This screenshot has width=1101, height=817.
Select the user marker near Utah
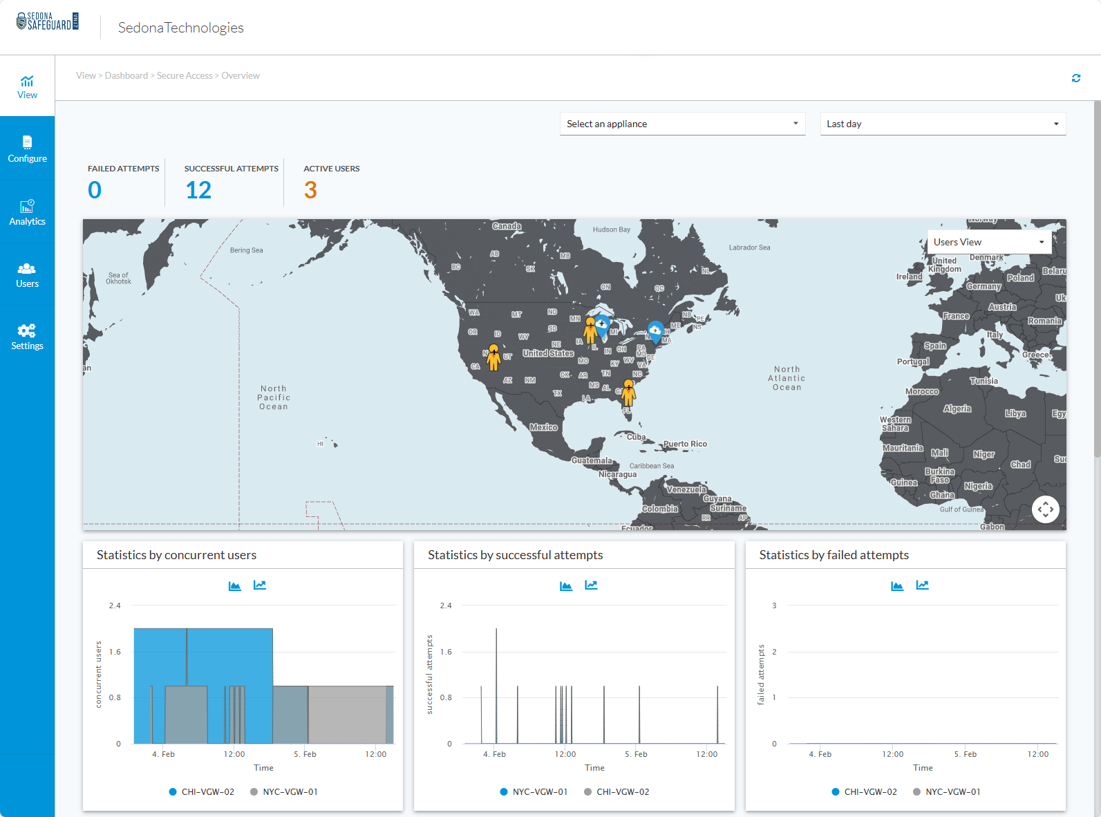pos(493,357)
